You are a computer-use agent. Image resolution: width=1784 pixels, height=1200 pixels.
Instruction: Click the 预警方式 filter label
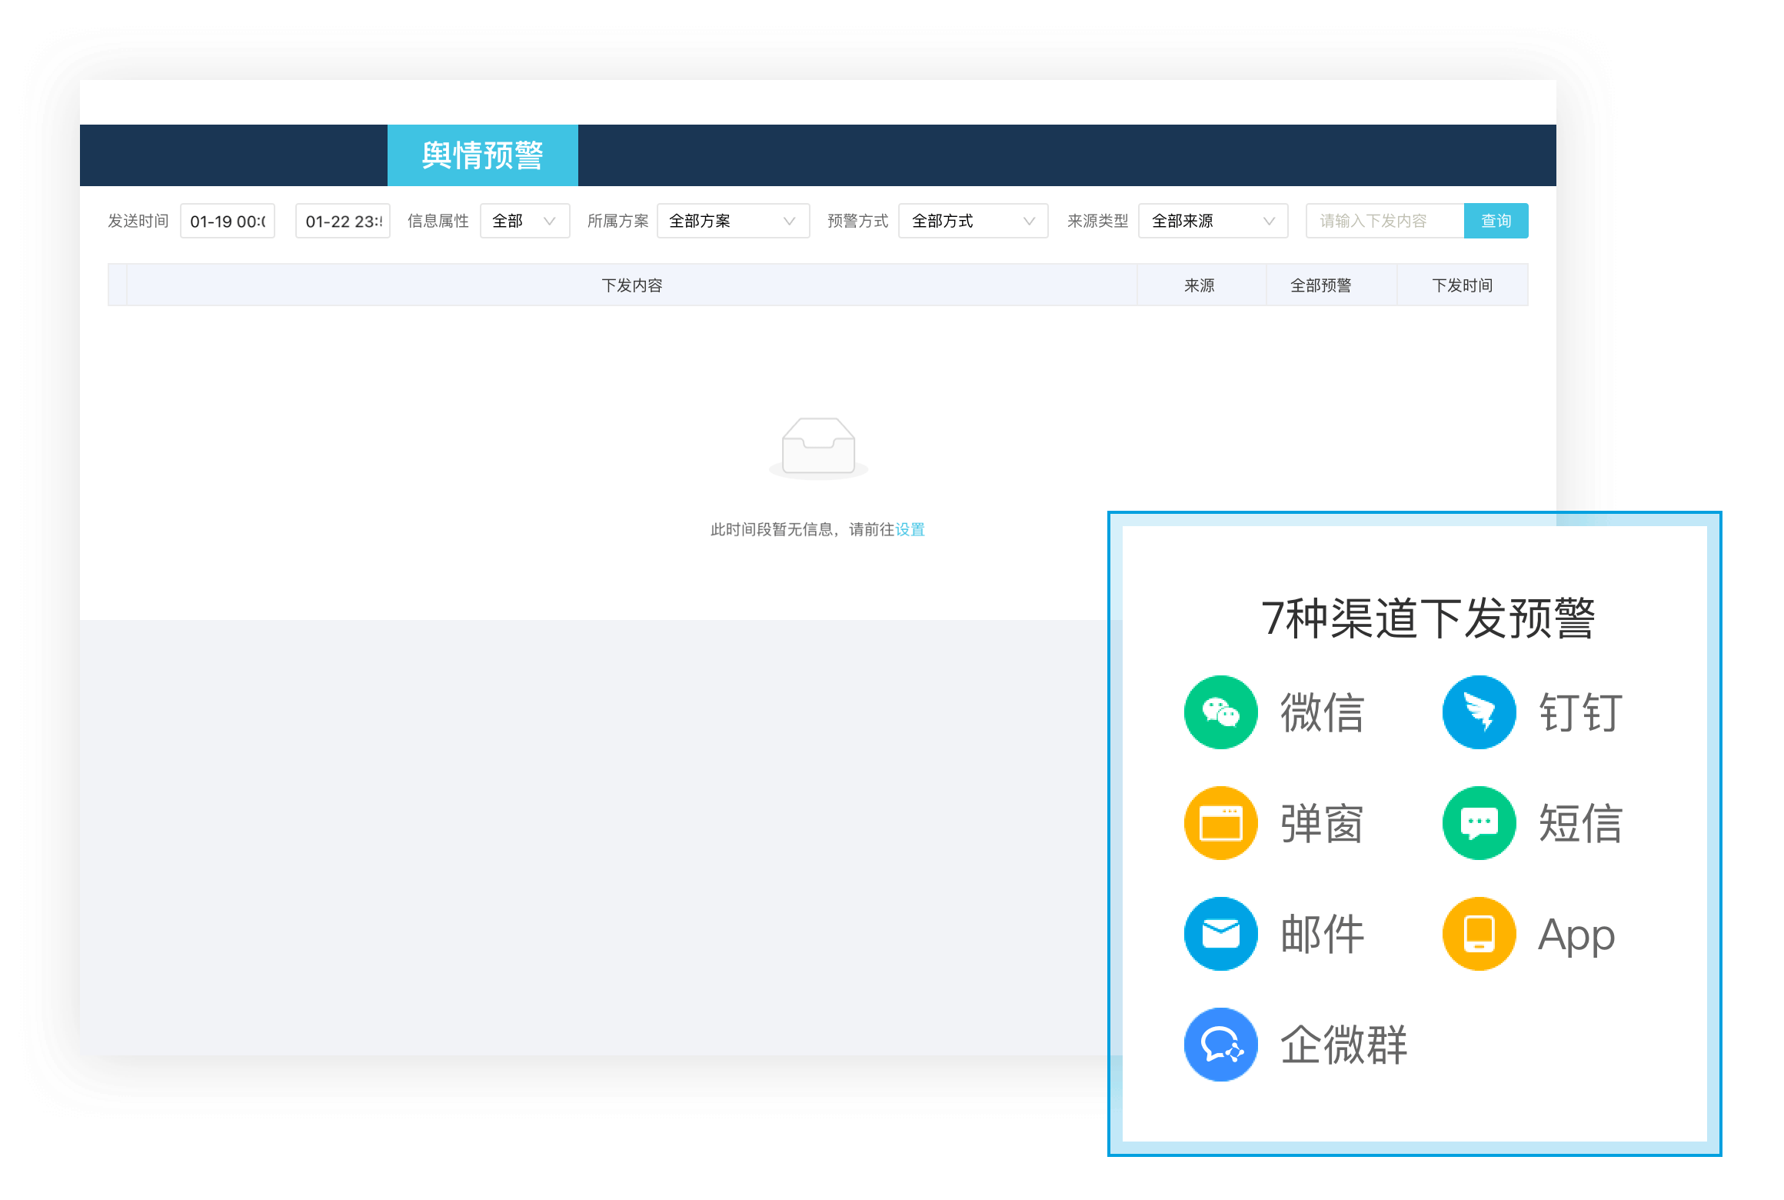pyautogui.click(x=857, y=221)
